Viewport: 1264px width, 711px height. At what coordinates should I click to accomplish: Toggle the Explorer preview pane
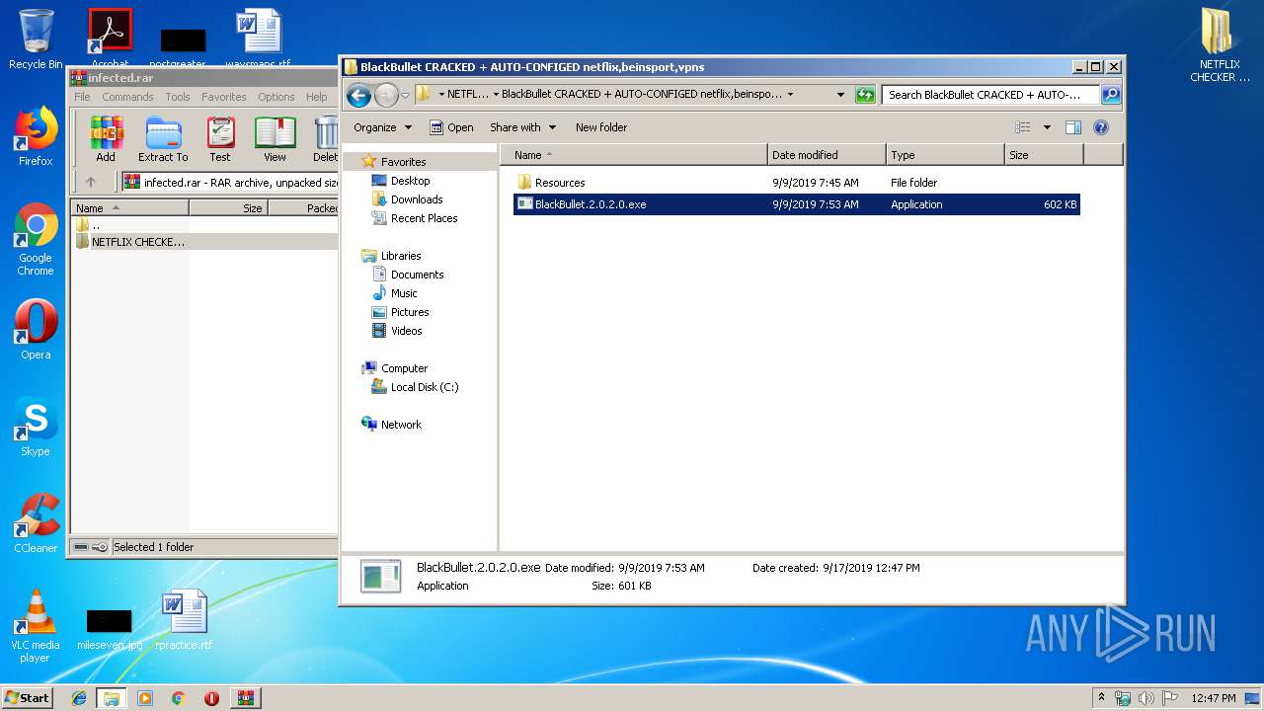[1073, 127]
